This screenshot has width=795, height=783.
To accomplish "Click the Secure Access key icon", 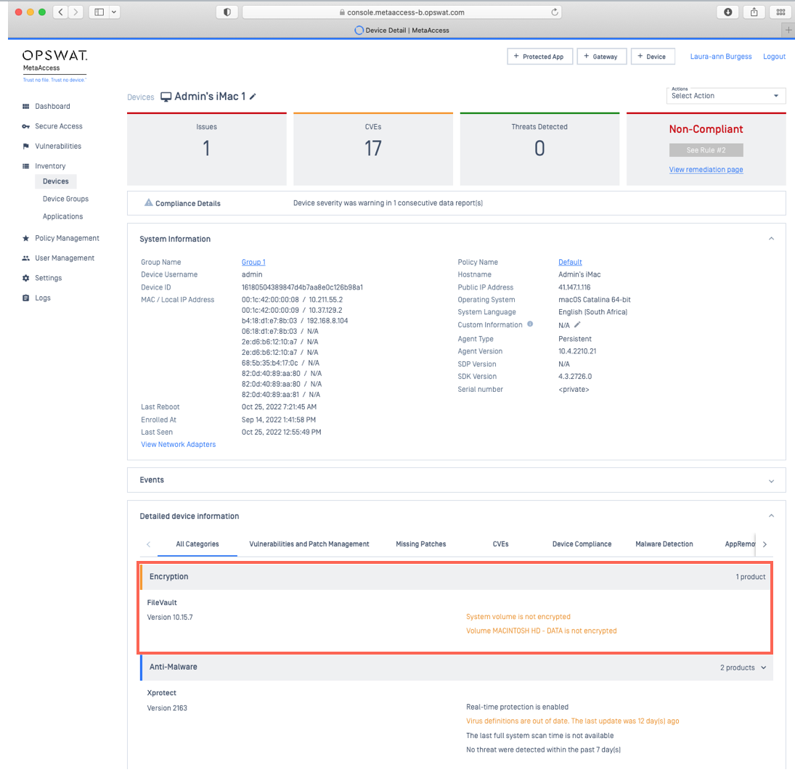I will (x=26, y=126).
